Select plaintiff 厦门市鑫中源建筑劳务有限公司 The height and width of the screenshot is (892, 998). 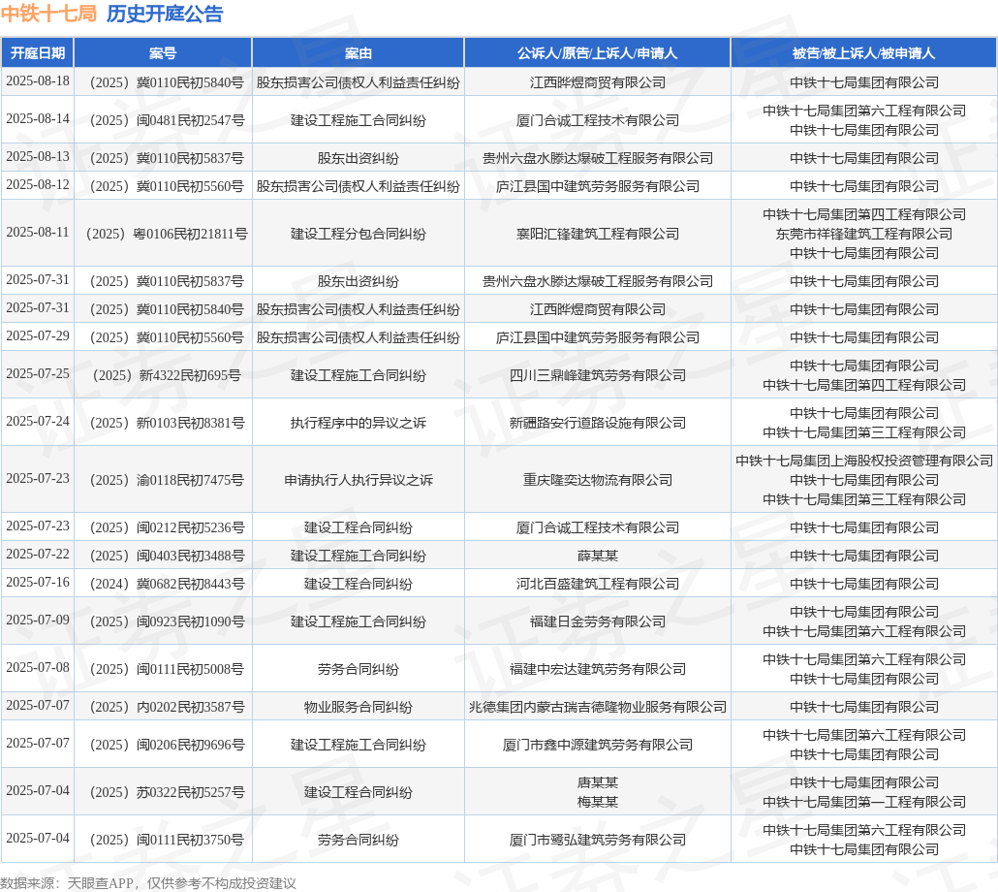[x=598, y=745]
